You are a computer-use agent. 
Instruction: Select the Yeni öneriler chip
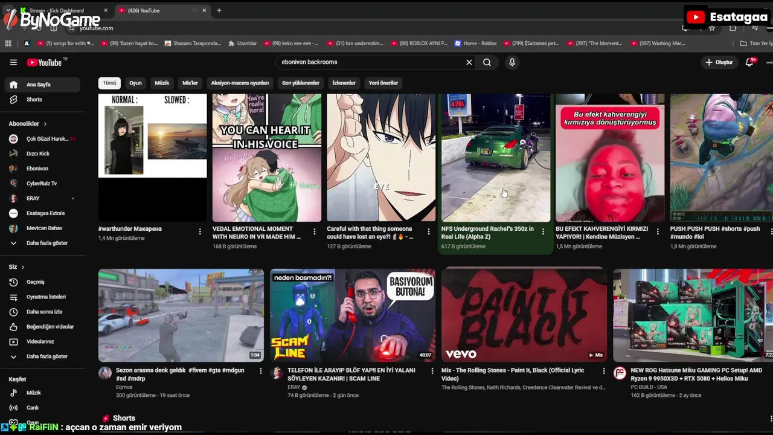point(383,83)
